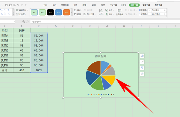Open 云服务 tab
Image resolution: width=180 pixels, height=117 pixels.
[123, 5]
